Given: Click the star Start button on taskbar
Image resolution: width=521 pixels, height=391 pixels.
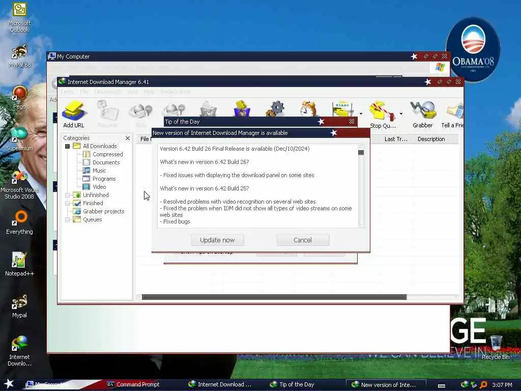Looking at the screenshot, I should tap(9, 384).
